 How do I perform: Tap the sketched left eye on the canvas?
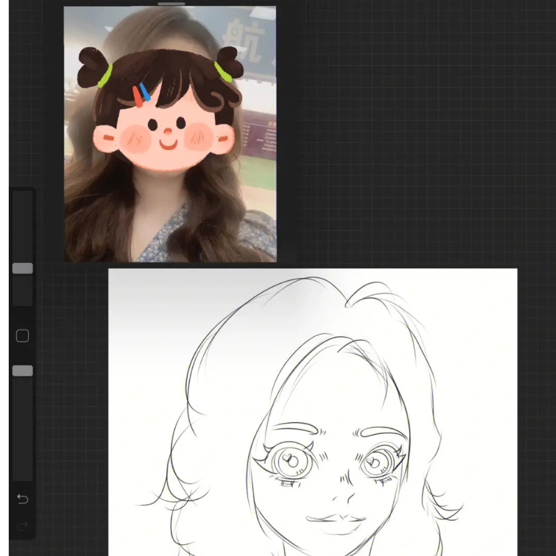289,462
